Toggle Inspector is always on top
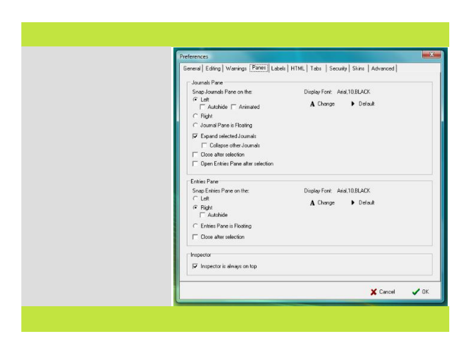Image resolution: width=472 pixels, height=364 pixels. pyautogui.click(x=195, y=266)
